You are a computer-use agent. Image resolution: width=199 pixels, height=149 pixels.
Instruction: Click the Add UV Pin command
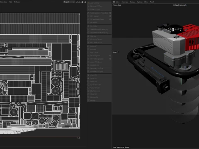tap(99, 3)
